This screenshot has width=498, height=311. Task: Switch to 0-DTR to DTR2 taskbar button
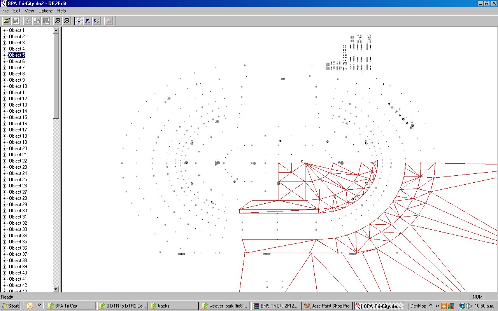click(x=122, y=306)
